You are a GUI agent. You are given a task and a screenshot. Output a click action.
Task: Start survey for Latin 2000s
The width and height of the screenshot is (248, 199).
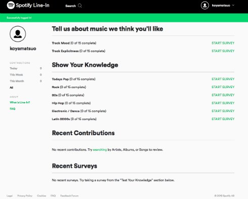tap(223, 119)
